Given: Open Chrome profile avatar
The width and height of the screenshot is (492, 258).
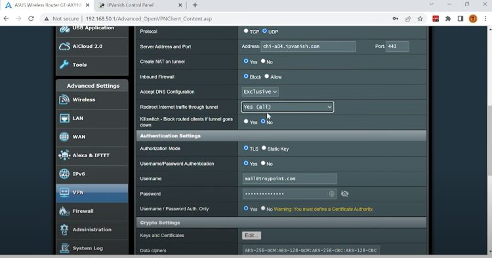Looking at the screenshot, I should tap(473, 19).
